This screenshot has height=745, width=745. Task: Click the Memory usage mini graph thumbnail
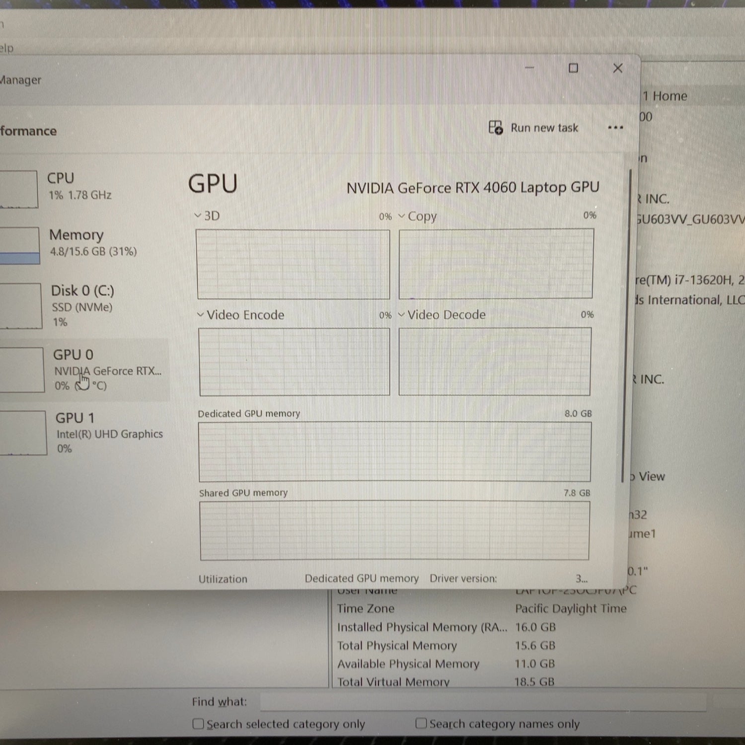20,246
